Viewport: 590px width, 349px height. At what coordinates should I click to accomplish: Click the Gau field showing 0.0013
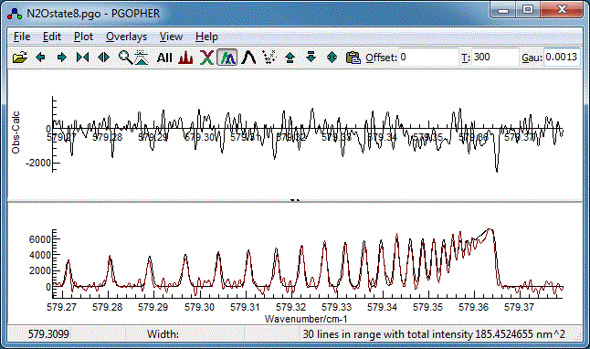pyautogui.click(x=562, y=58)
